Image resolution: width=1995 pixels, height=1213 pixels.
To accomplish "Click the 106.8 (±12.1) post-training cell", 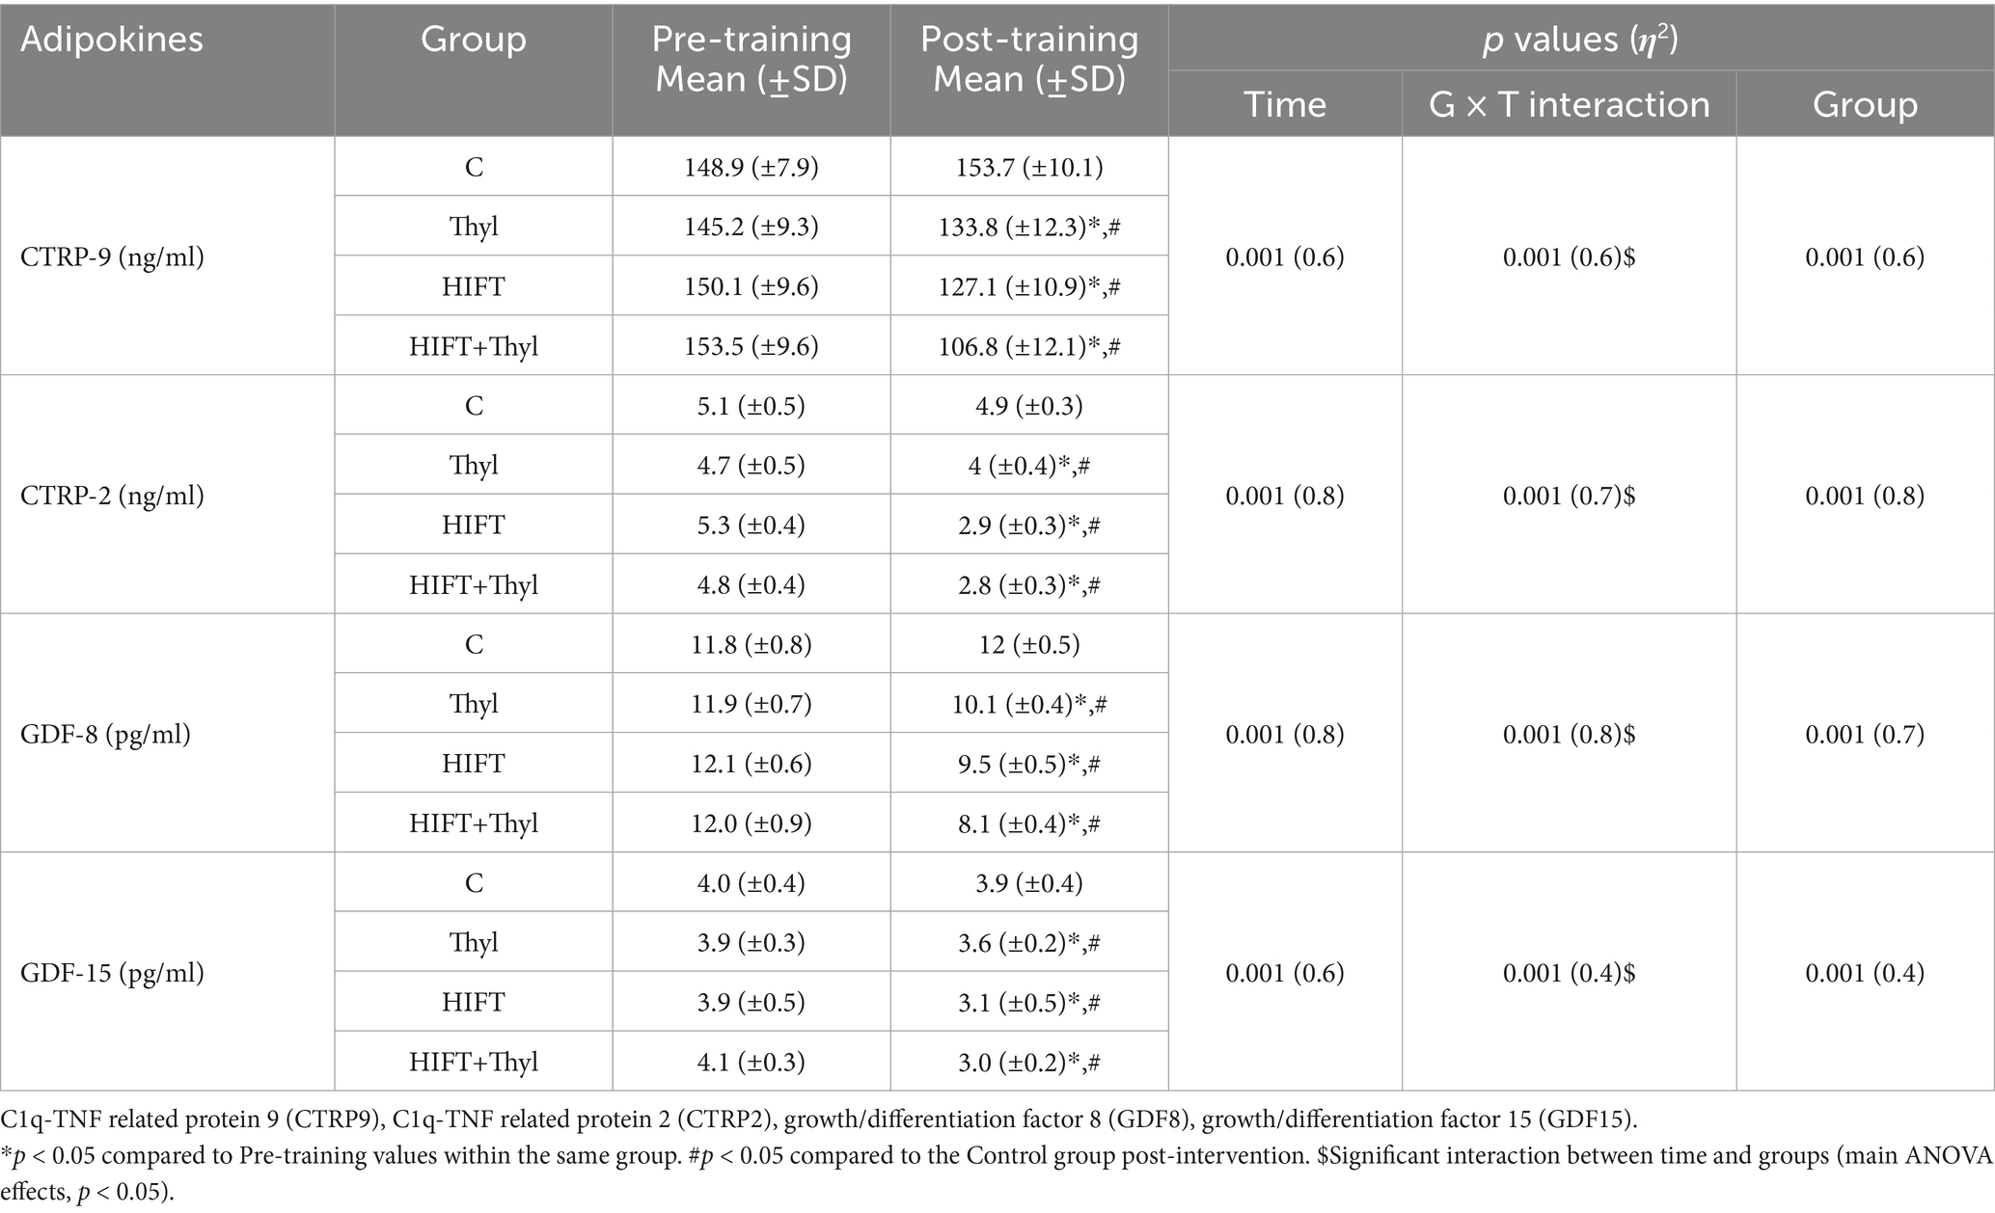I will [1029, 346].
